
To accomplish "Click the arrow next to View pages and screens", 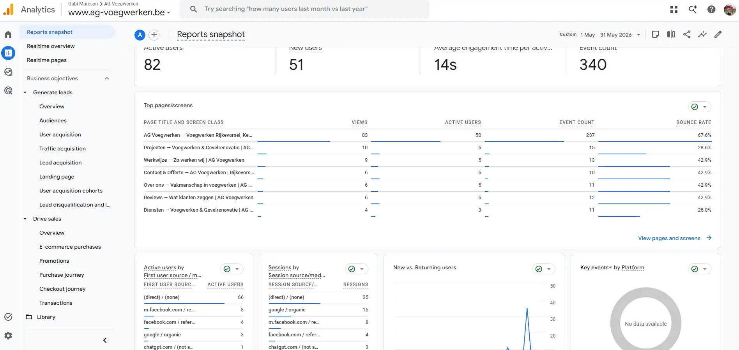I will pyautogui.click(x=709, y=238).
